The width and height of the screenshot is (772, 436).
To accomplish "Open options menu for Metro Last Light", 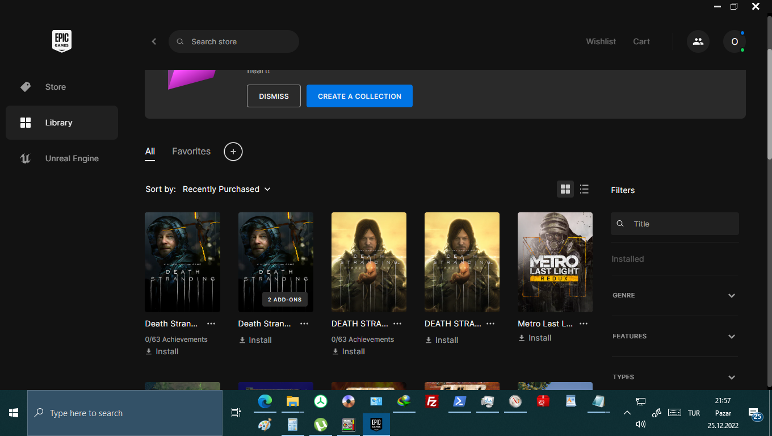I will coord(584,324).
